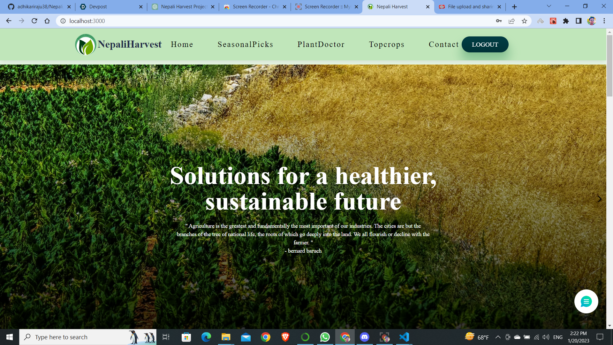Navigate to PlantDoctor page

pos(321,44)
